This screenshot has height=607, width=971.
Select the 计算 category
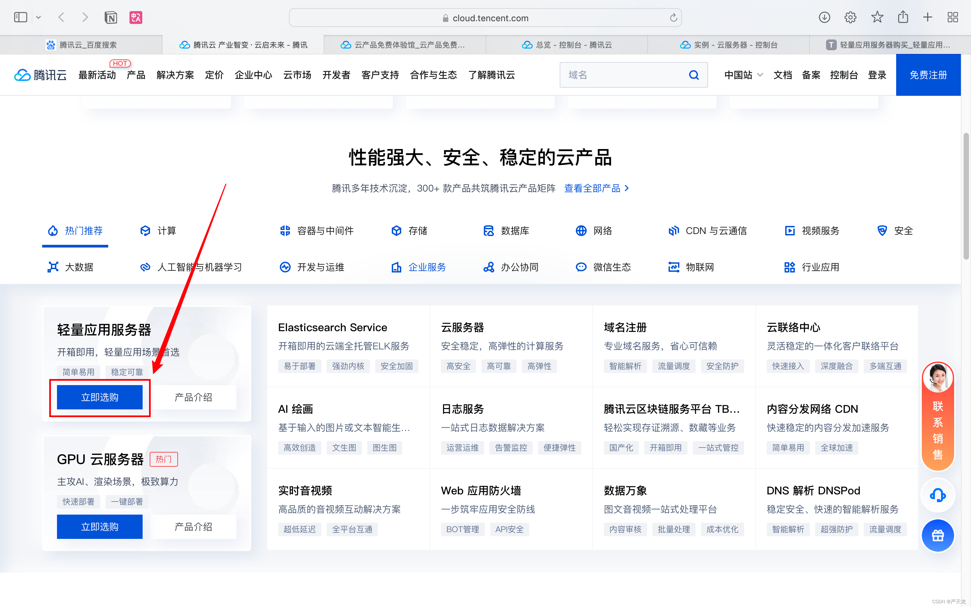pyautogui.click(x=158, y=231)
